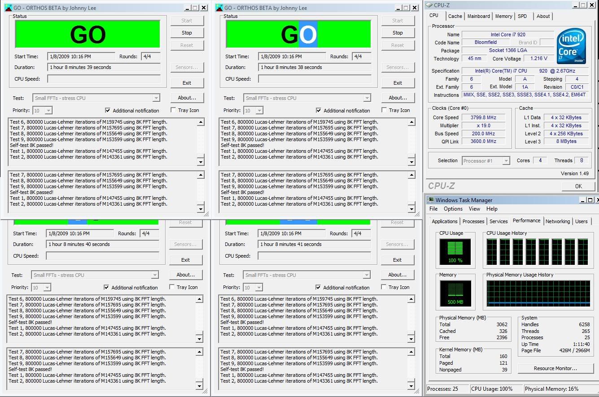Open the File menu in Task Manager
The width and height of the screenshot is (599, 397).
click(x=433, y=209)
